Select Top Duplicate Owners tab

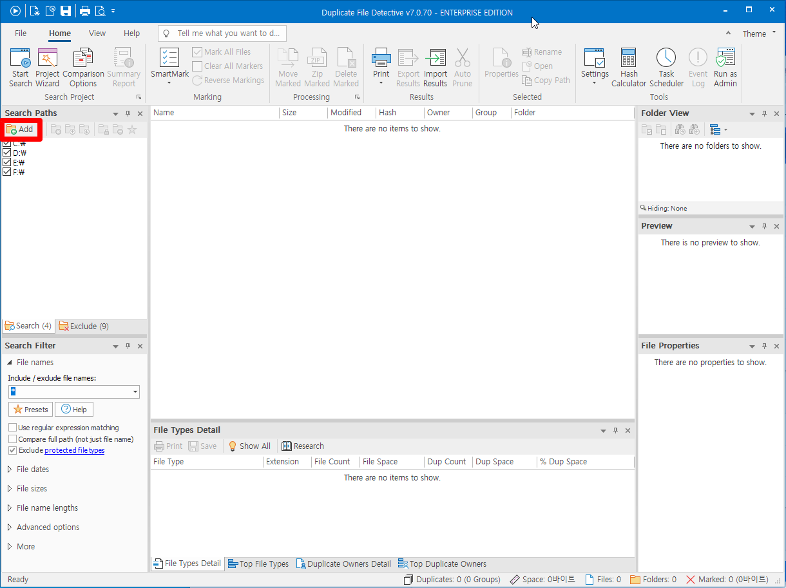pos(442,564)
